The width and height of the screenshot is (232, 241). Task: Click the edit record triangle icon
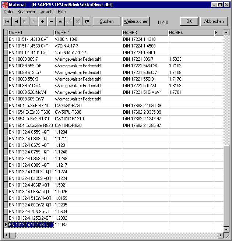click(60, 22)
